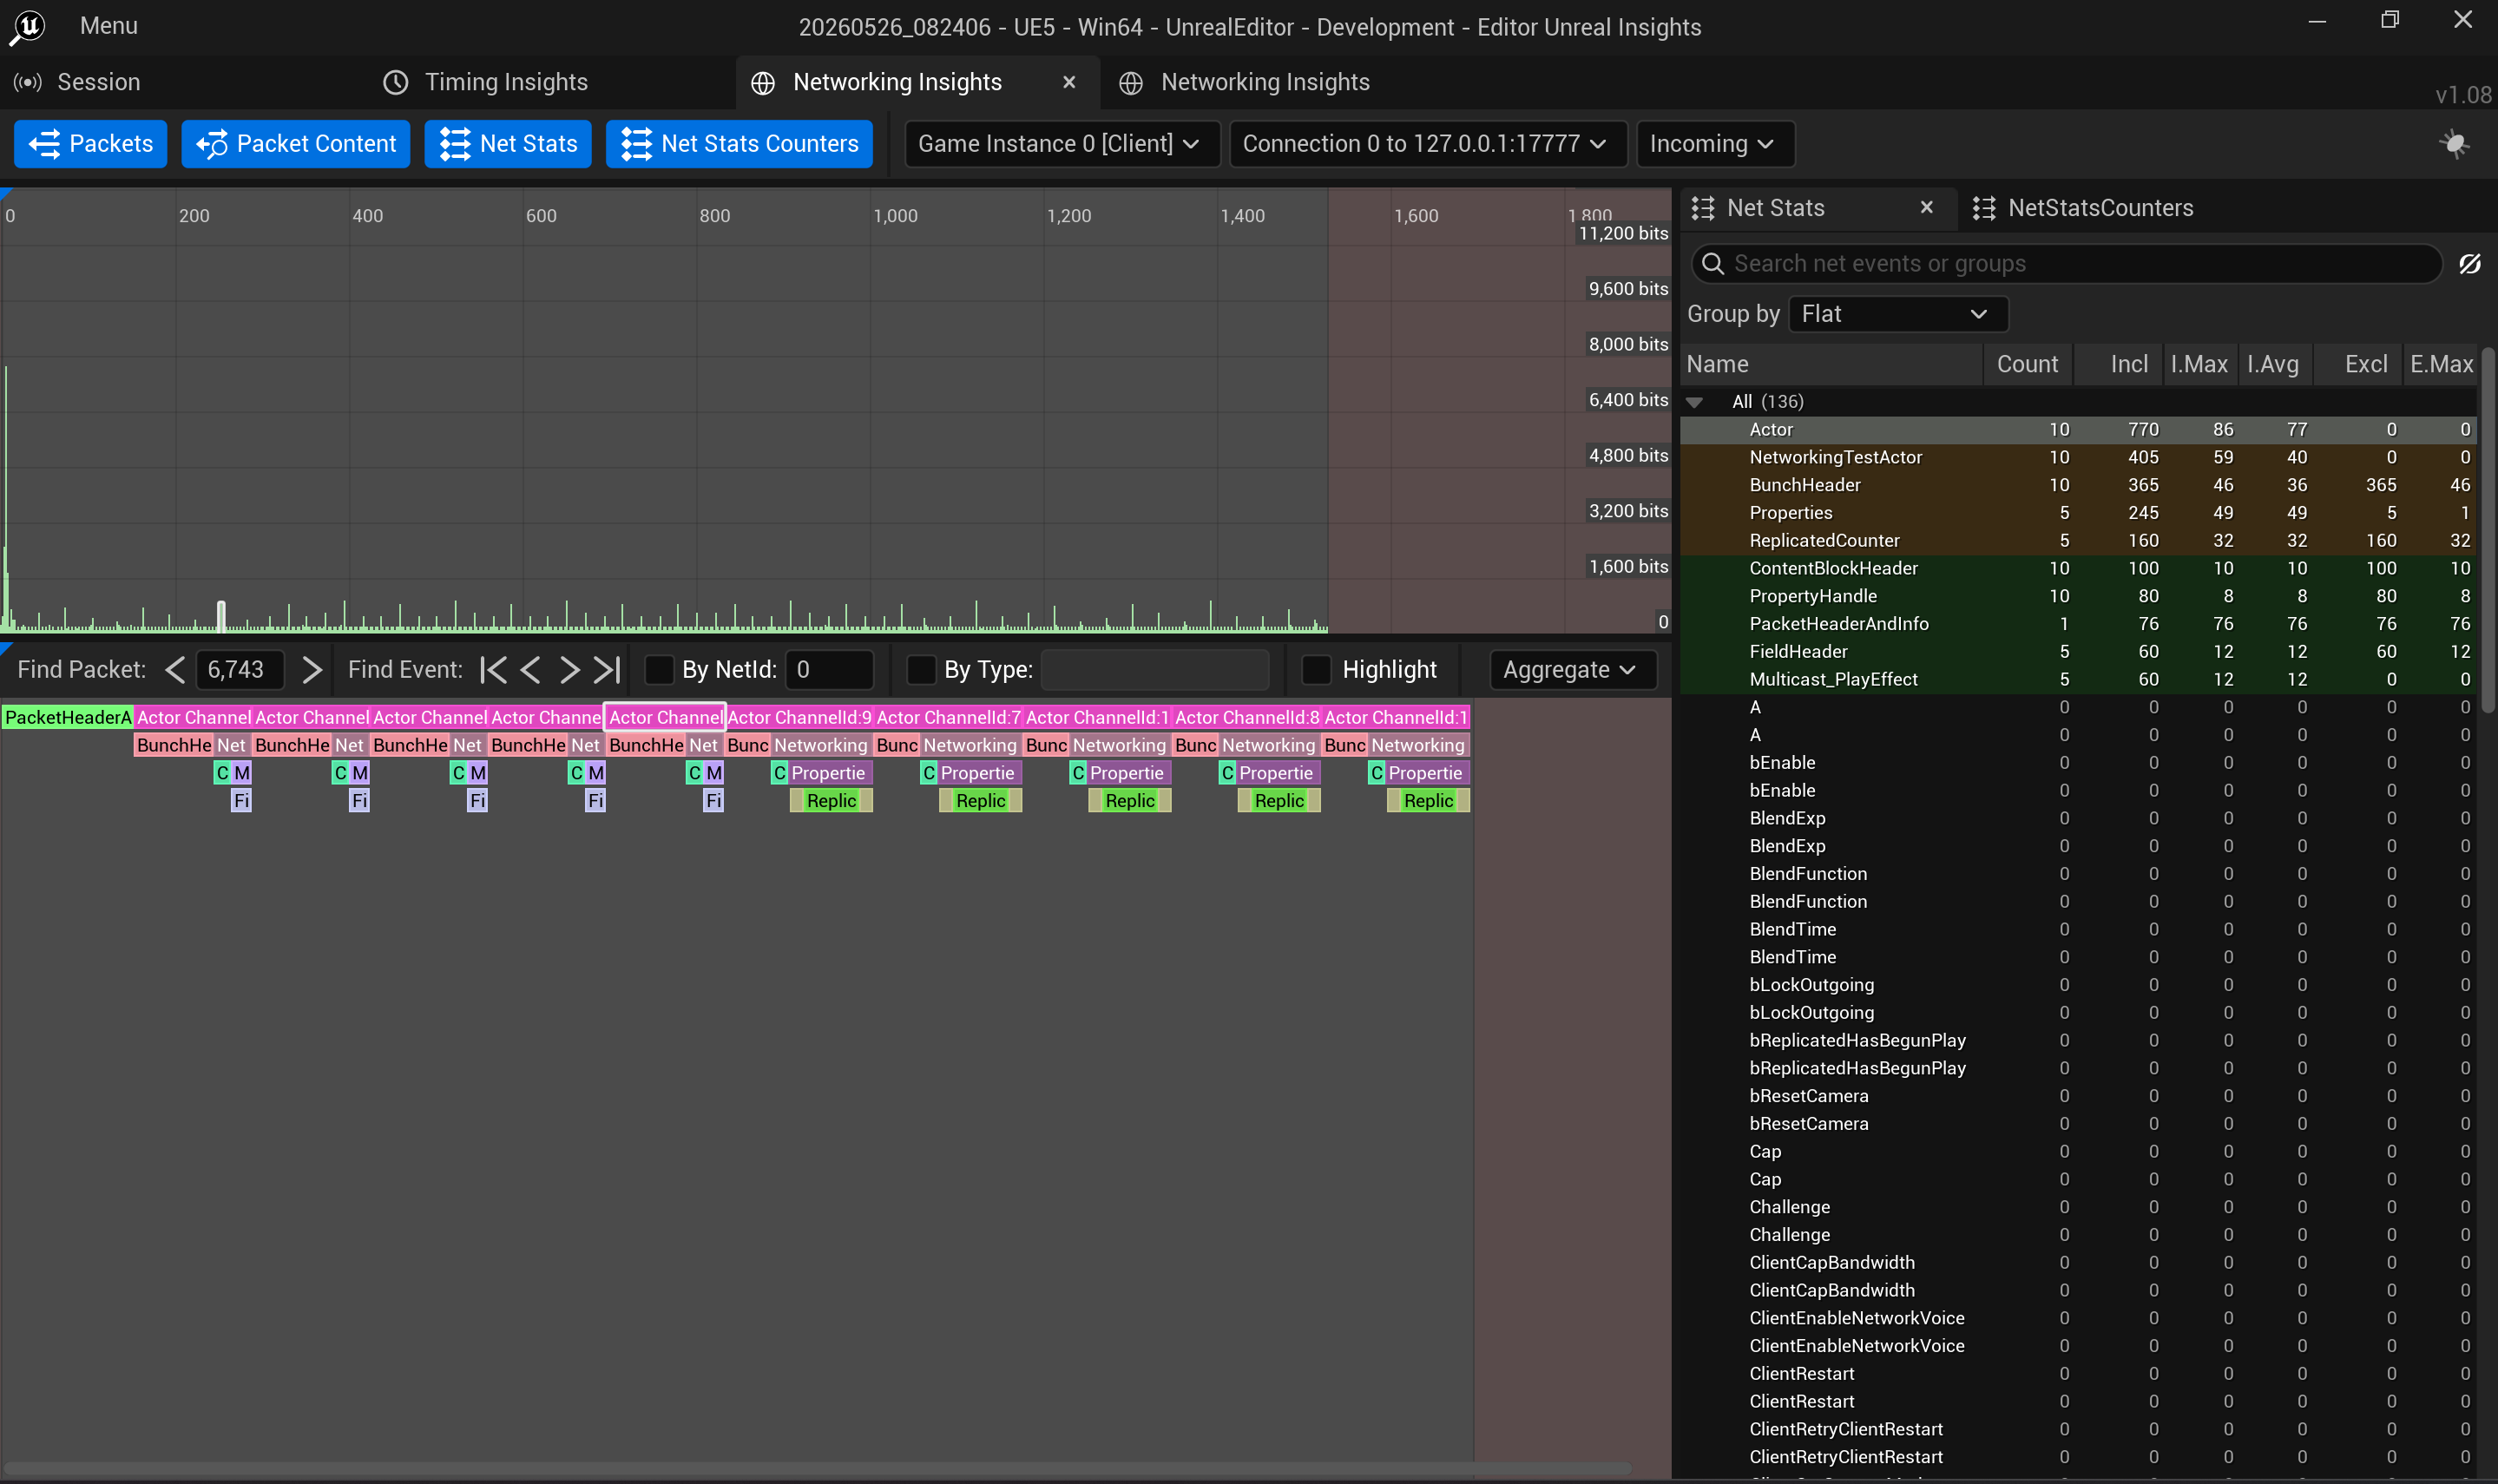Select the Multicast_PlayEffect stats row
Screen dimensions: 2498x1484
coord(2079,680)
